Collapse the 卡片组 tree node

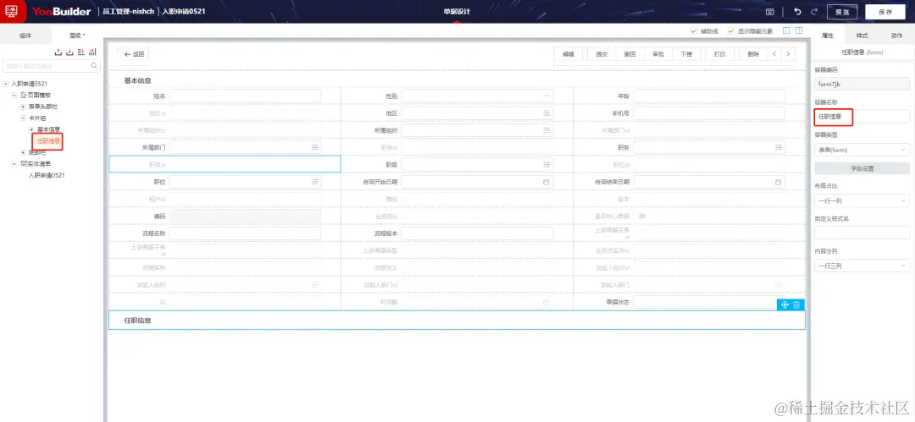click(x=23, y=118)
